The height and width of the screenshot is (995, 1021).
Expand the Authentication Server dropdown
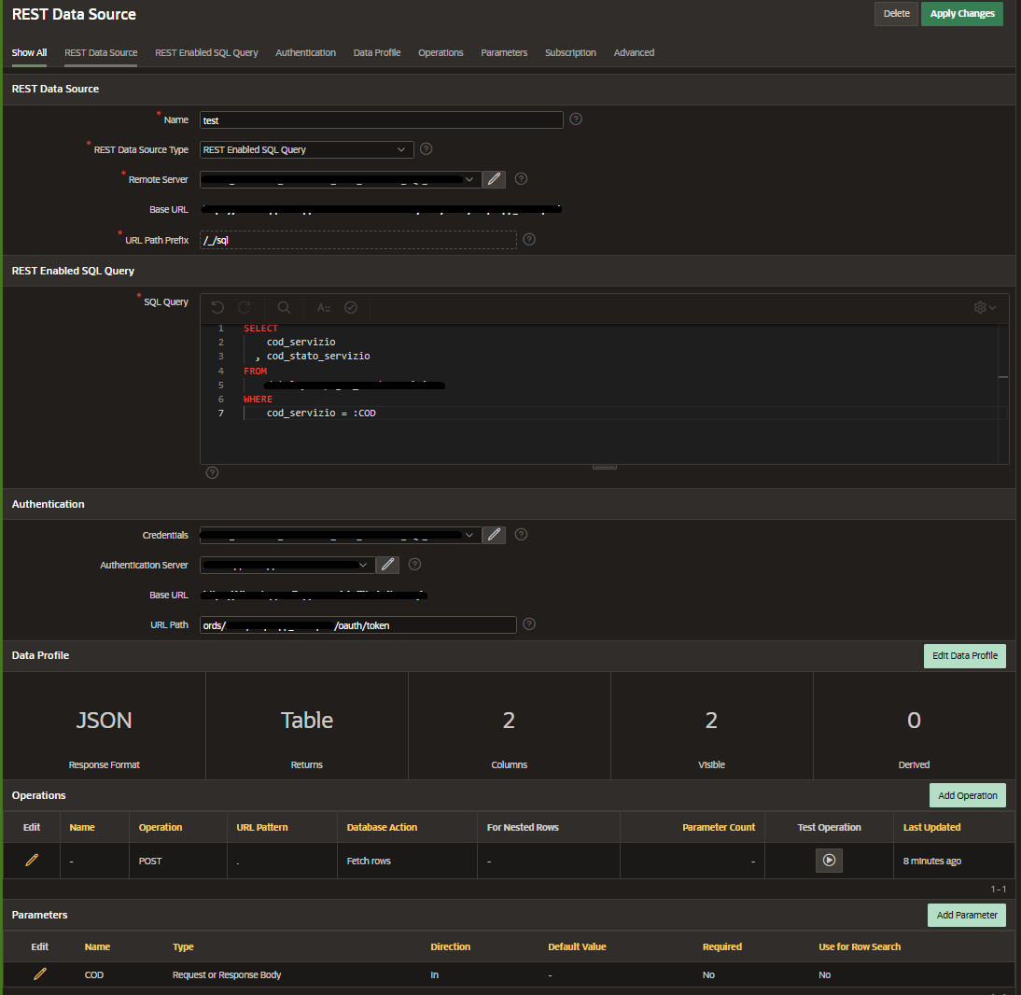(363, 565)
